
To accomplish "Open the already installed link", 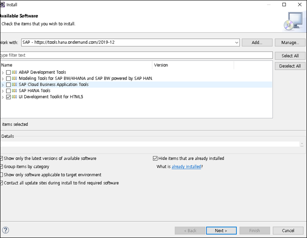I will point(186,166).
